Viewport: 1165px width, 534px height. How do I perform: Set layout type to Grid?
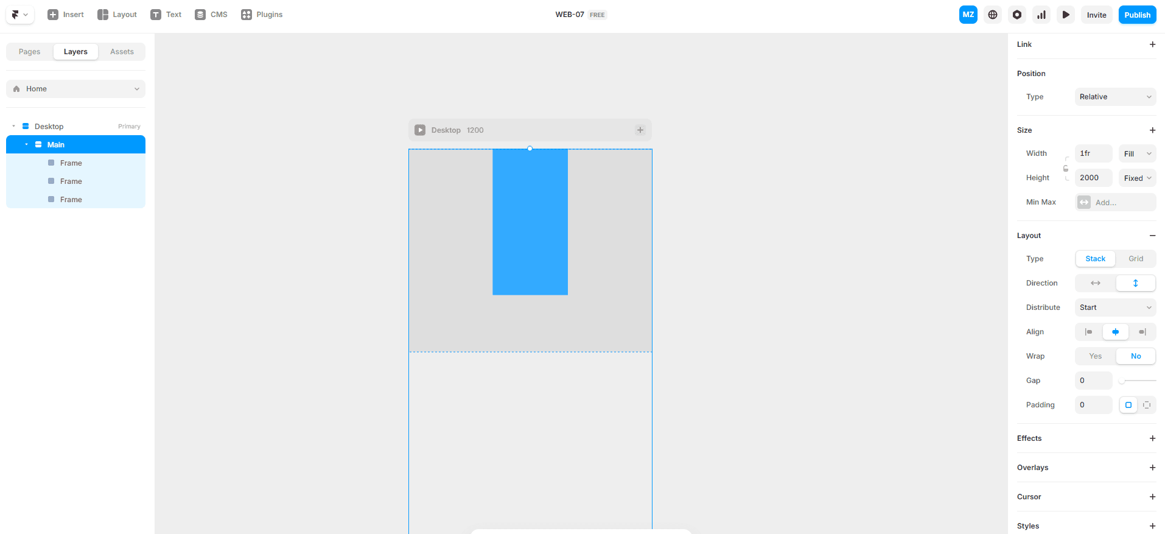(x=1136, y=259)
